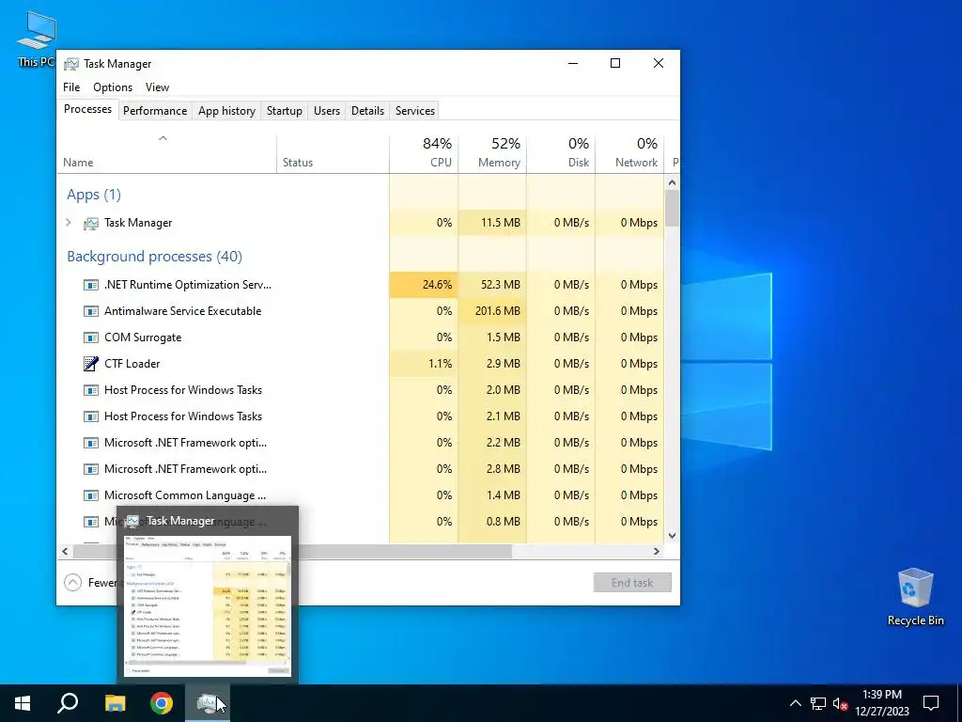Open taskbar search magnifier

pos(68,703)
